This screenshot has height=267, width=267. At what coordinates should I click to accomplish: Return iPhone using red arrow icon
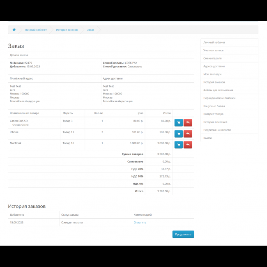point(188,133)
